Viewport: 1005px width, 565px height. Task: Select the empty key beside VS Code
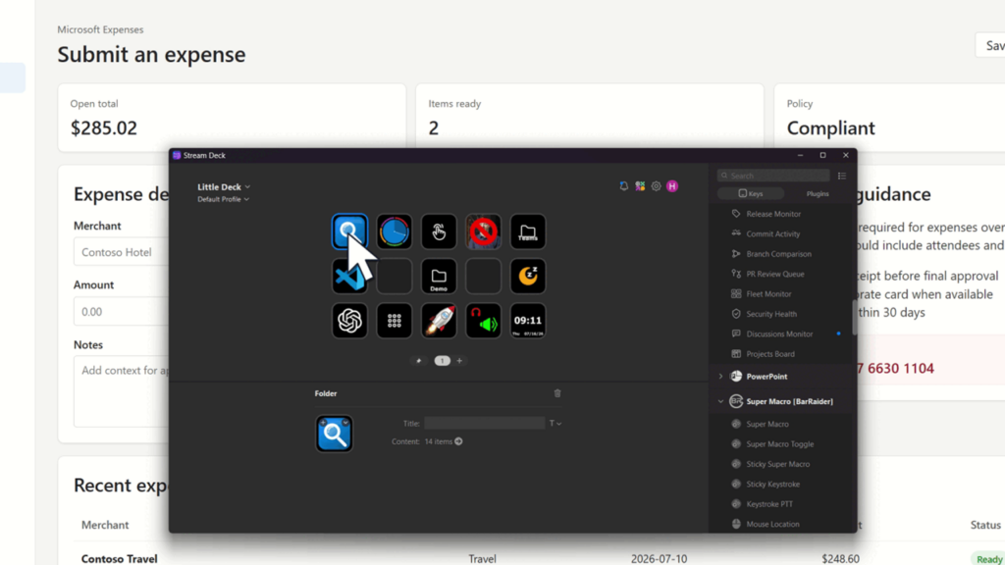click(395, 276)
